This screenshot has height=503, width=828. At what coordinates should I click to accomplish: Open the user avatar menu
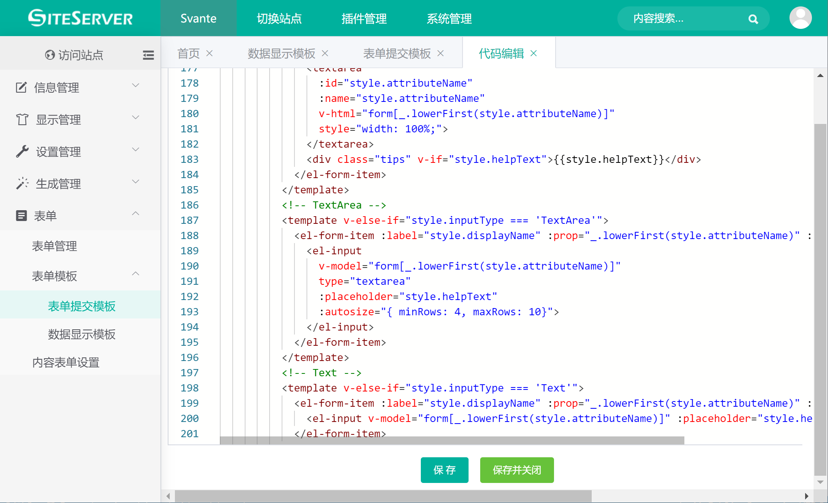tap(800, 18)
